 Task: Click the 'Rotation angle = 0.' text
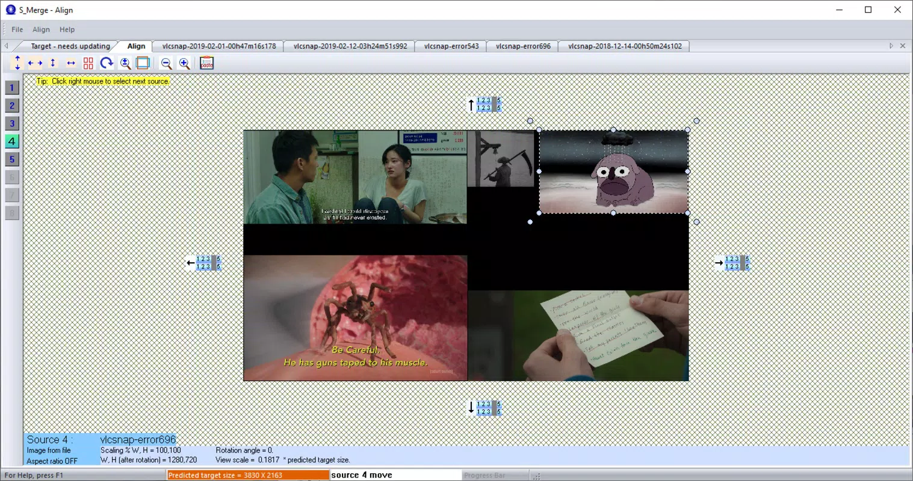[244, 450]
